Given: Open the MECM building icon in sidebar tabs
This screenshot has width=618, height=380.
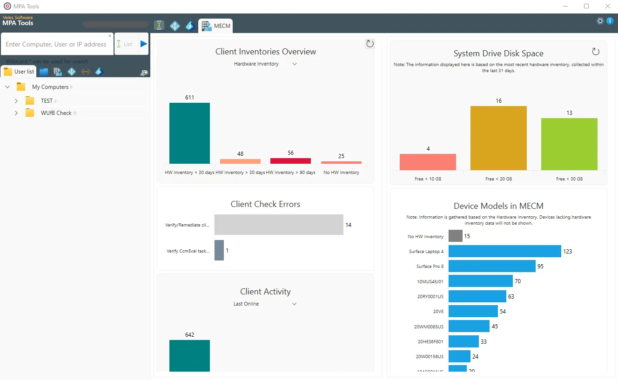Looking at the screenshot, I should click(x=57, y=71).
